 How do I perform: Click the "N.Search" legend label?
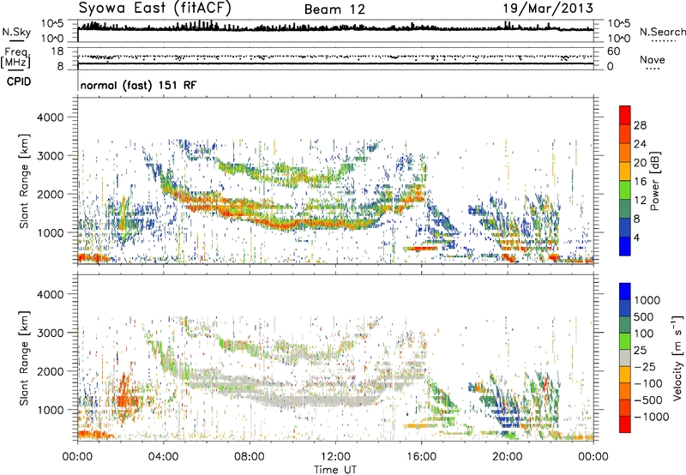point(662,32)
